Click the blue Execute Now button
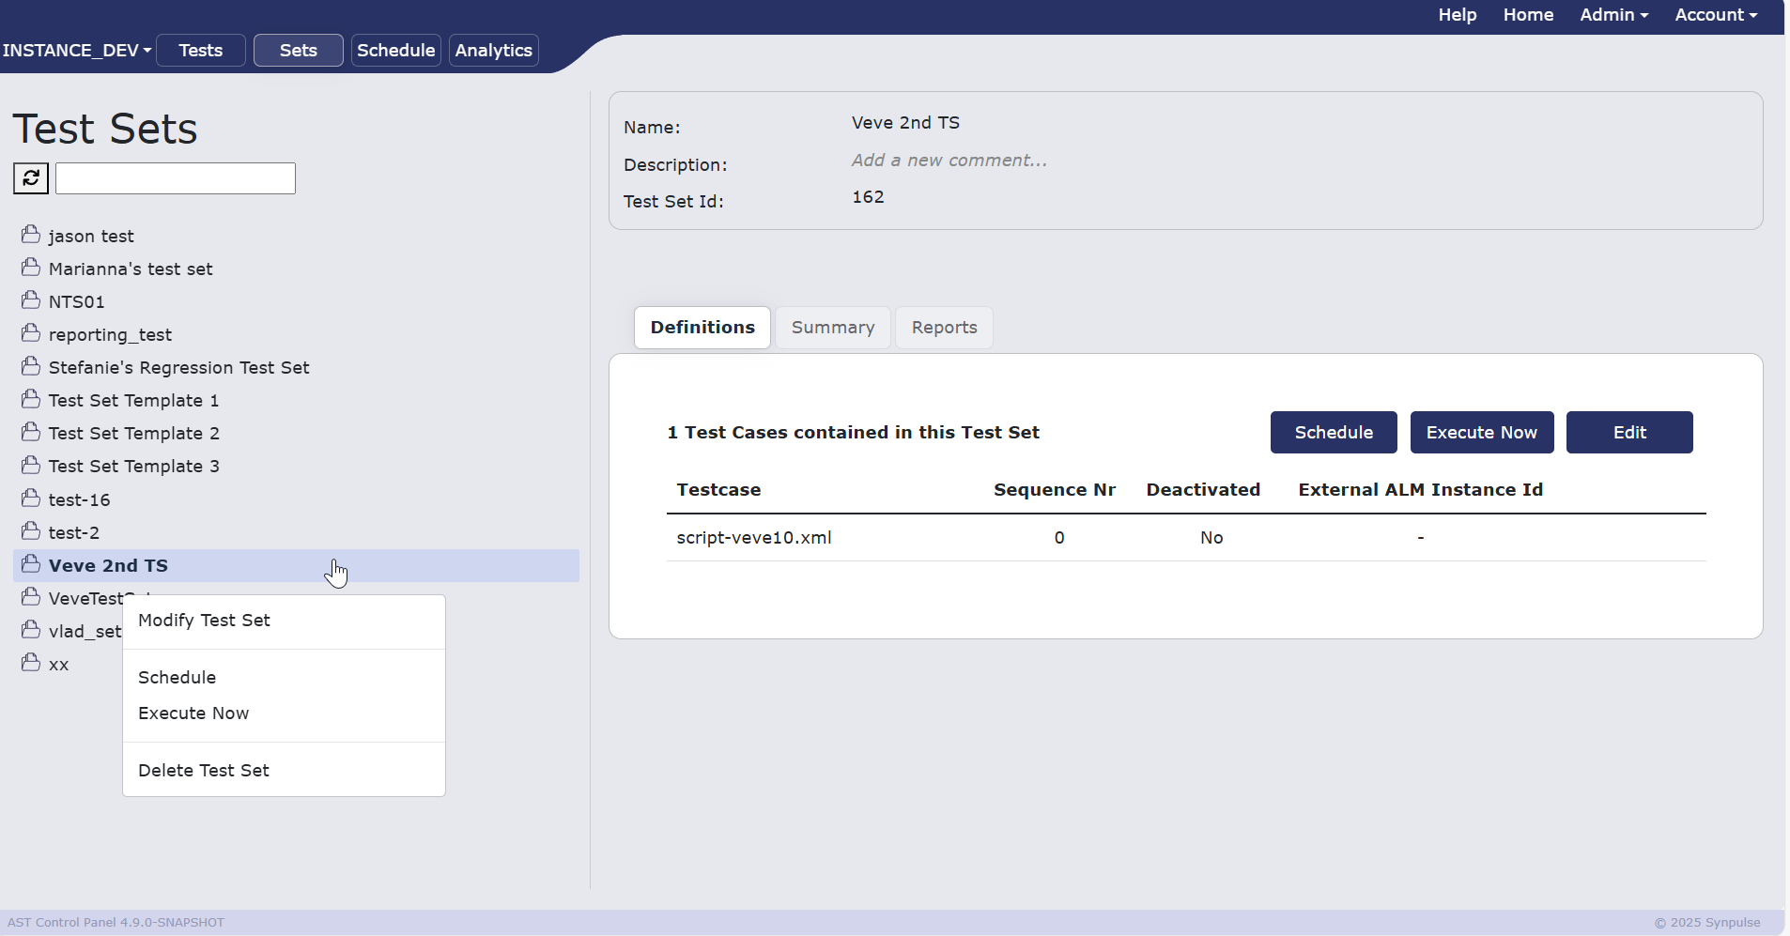 [1482, 433]
